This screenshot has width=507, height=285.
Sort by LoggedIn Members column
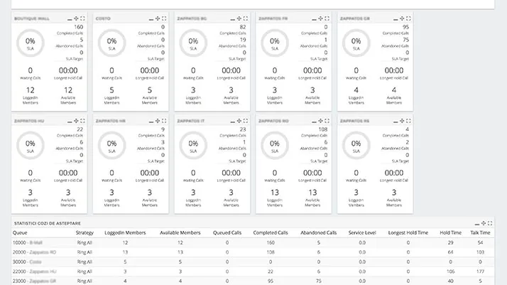coord(125,232)
